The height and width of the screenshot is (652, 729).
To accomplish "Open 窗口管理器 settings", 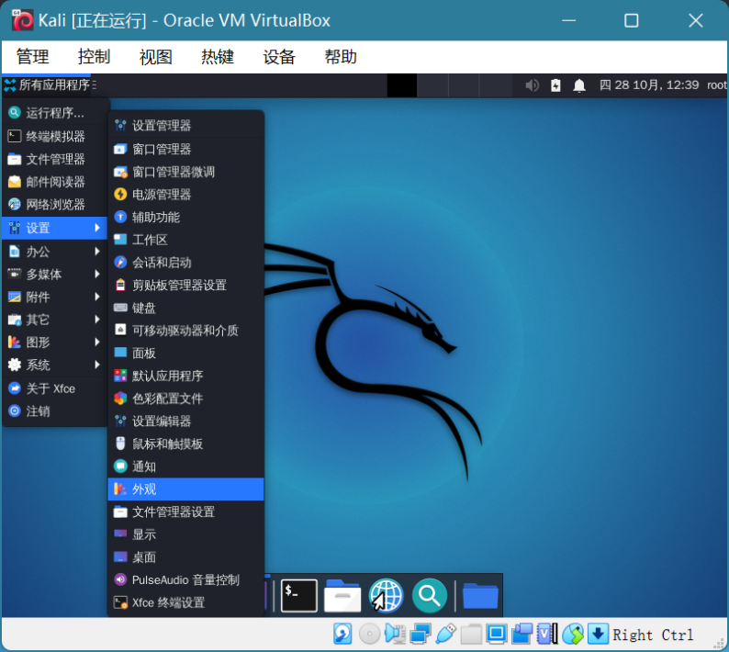I will pos(186,150).
